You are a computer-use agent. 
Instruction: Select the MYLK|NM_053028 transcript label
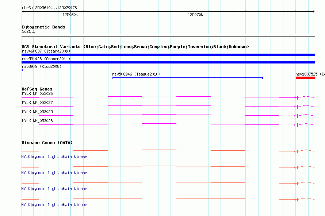pos(37,121)
